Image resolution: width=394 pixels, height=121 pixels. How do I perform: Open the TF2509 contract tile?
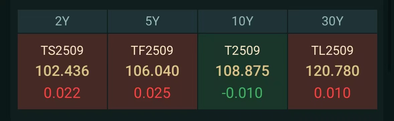click(x=152, y=72)
